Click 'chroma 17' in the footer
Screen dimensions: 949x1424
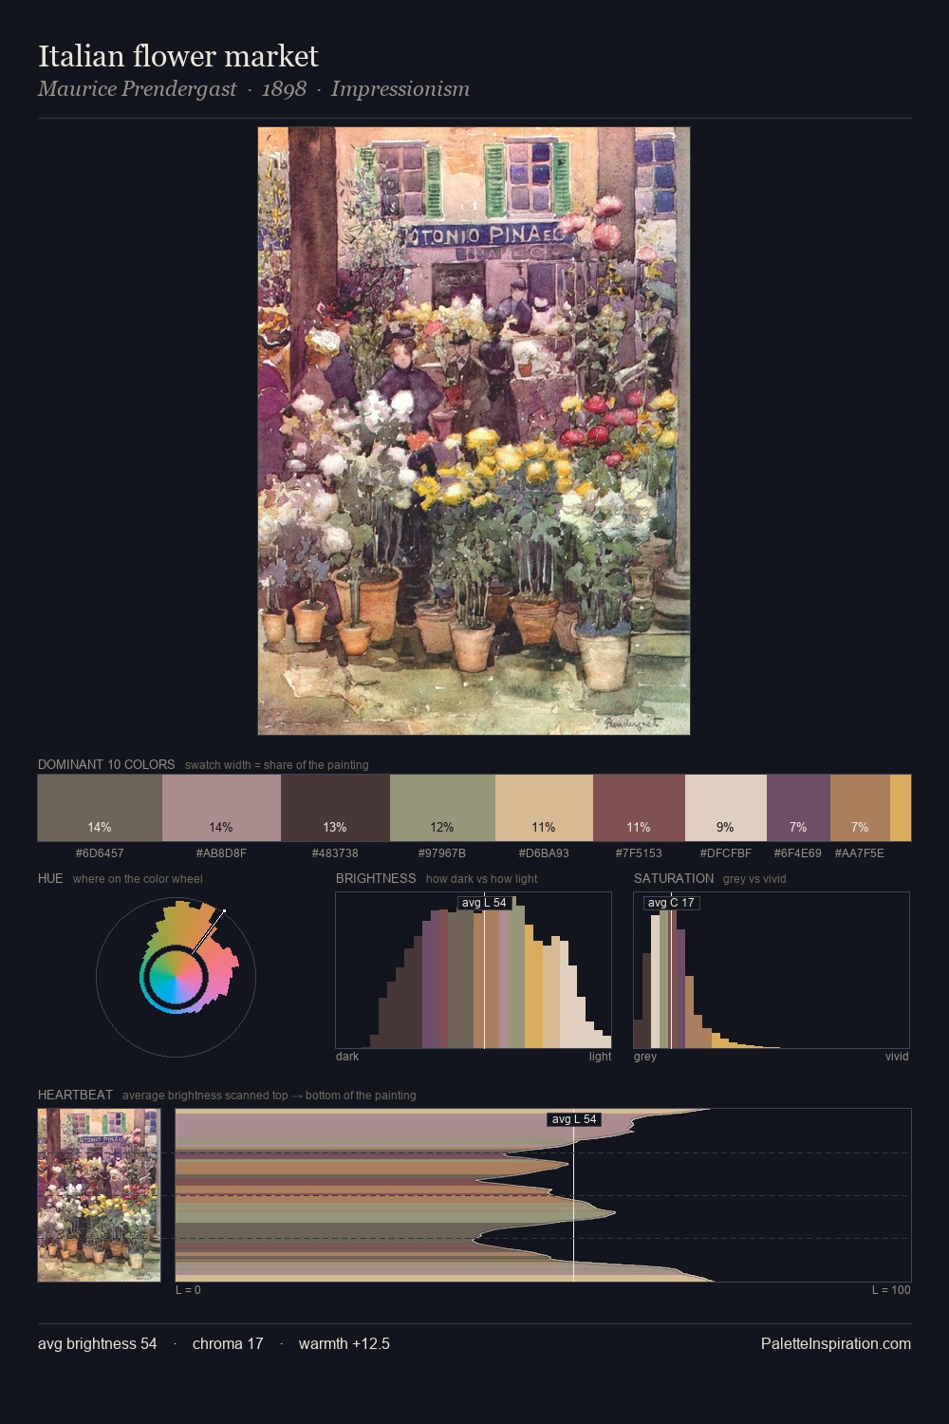(228, 1343)
